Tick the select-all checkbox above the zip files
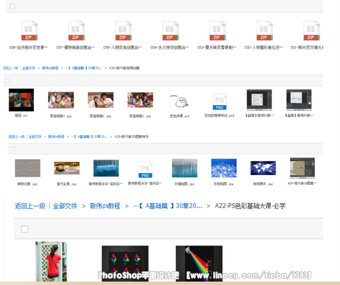340x285 pixels. point(13,6)
